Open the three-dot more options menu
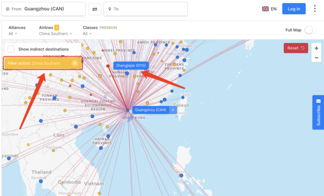Viewport: 324px width, 196px height. pyautogui.click(x=314, y=9)
